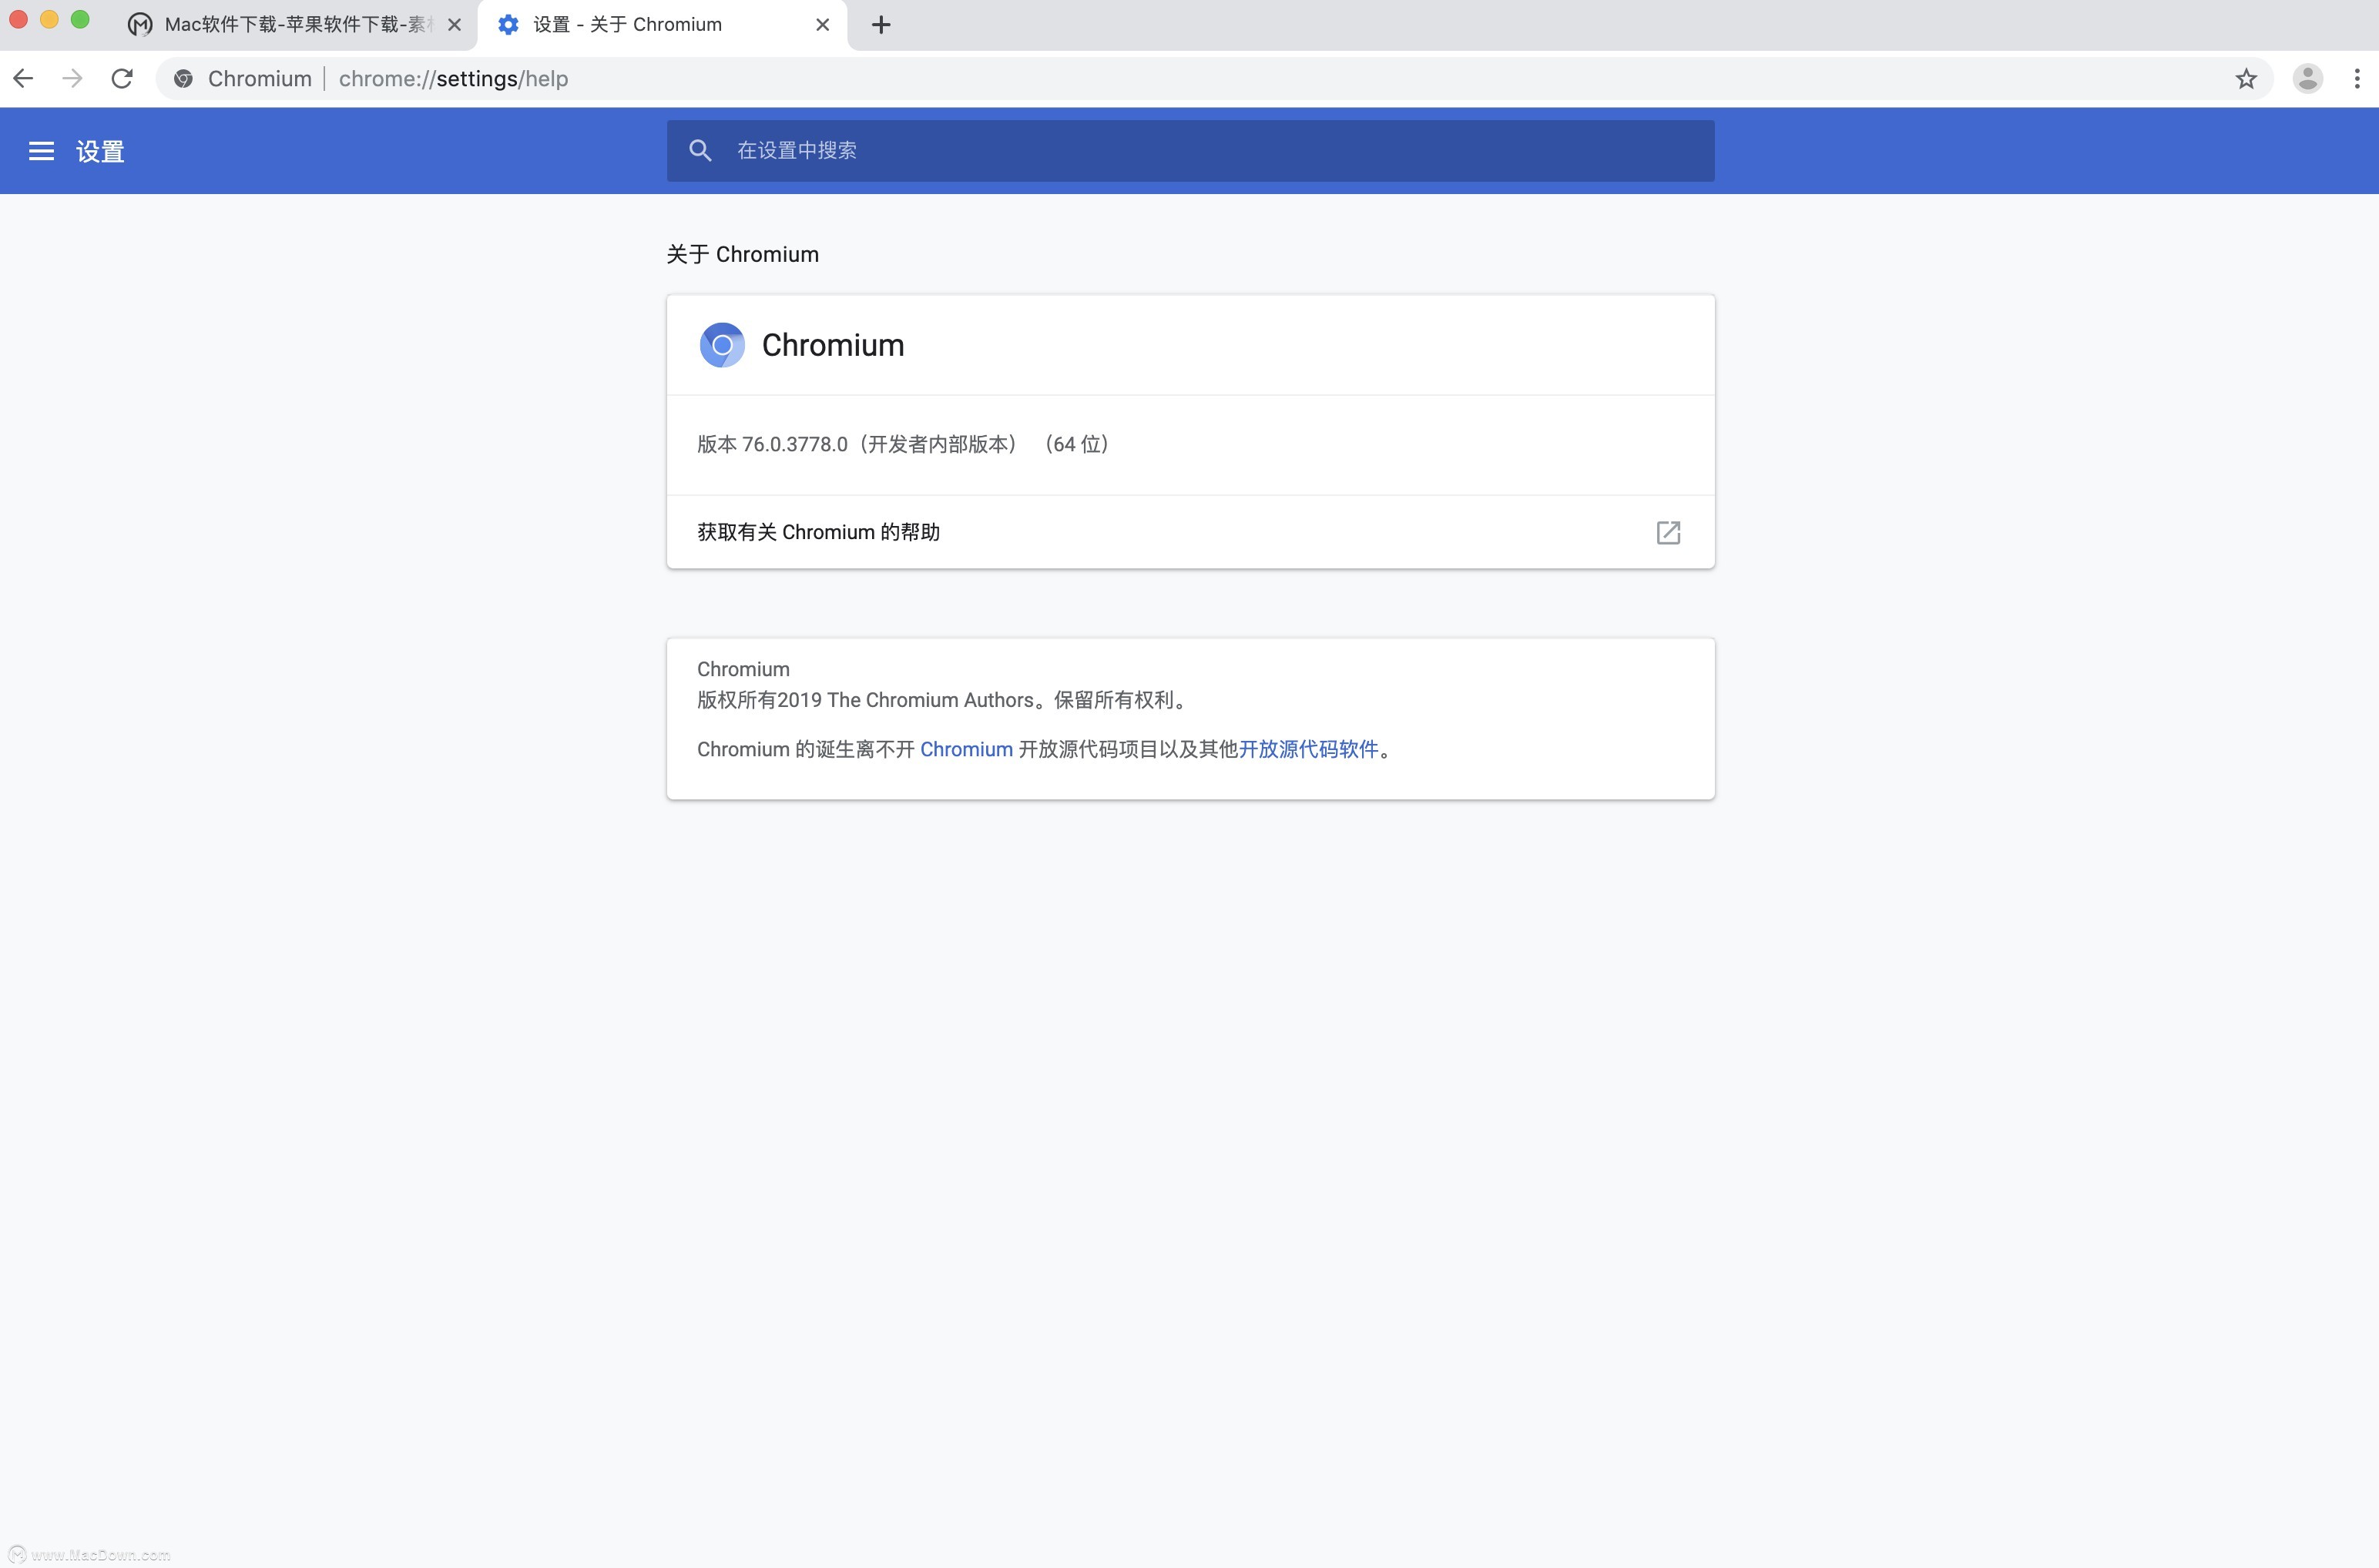Reload the current page
The image size is (2379, 1568).
click(x=122, y=78)
